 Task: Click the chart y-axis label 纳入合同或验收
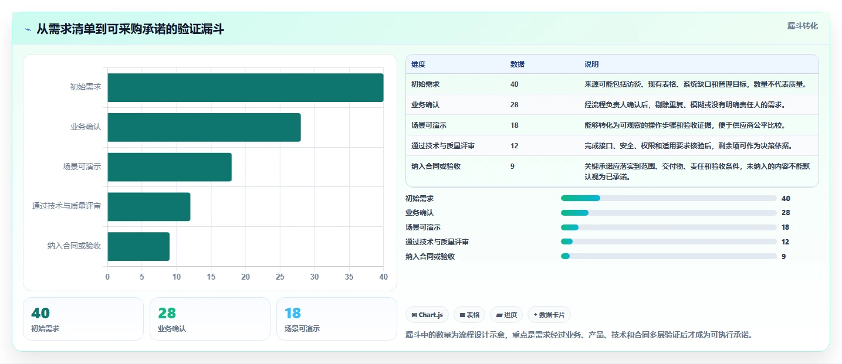(75, 246)
